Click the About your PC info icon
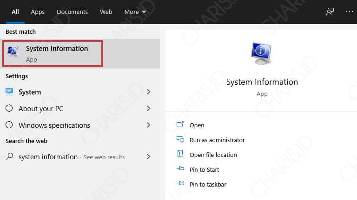 click(x=9, y=108)
